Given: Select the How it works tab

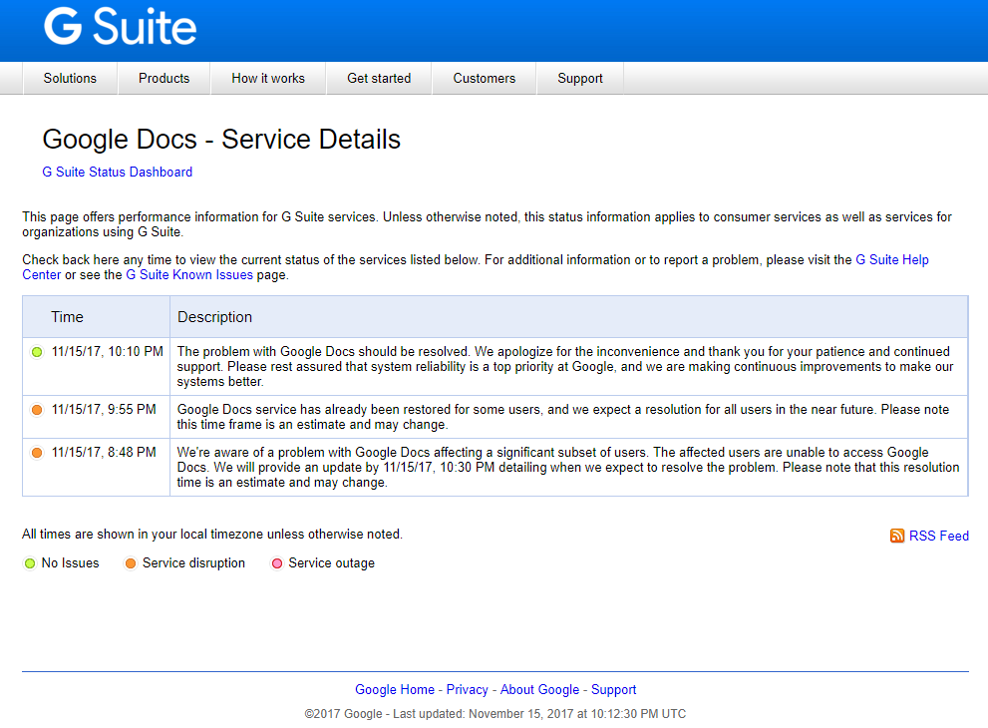Looking at the screenshot, I should pyautogui.click(x=268, y=78).
